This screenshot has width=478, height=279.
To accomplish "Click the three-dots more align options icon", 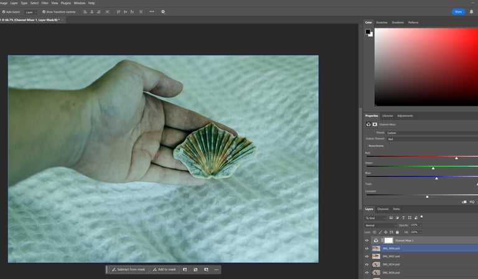I will pyautogui.click(x=151, y=11).
